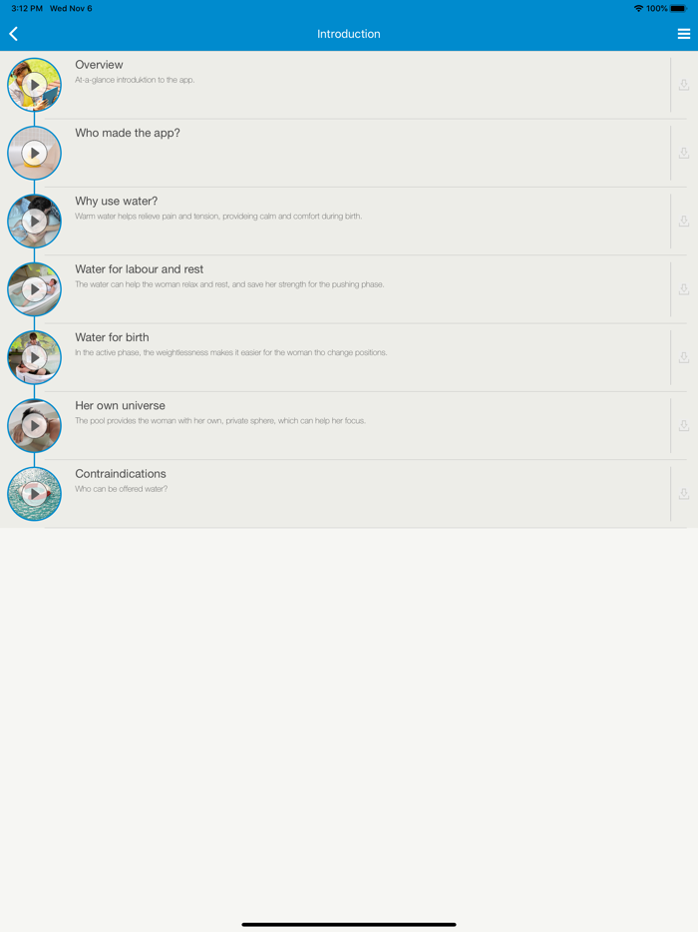Download the 'Her own universe' video

pos(684,425)
